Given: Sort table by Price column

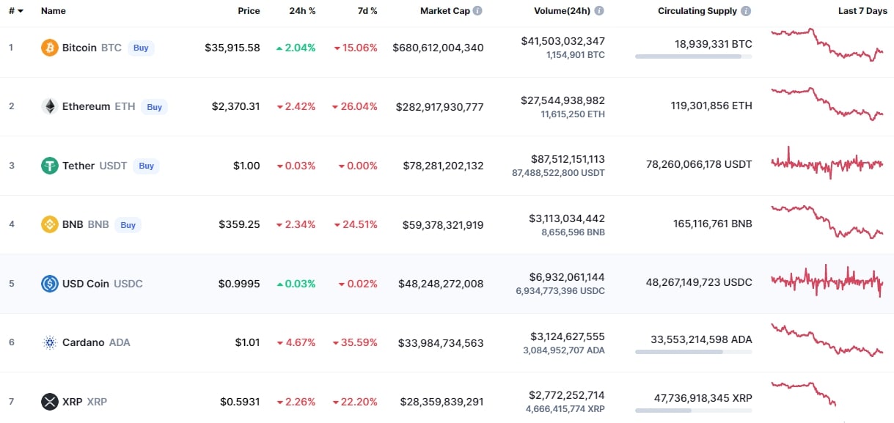Looking at the screenshot, I should tap(249, 11).
